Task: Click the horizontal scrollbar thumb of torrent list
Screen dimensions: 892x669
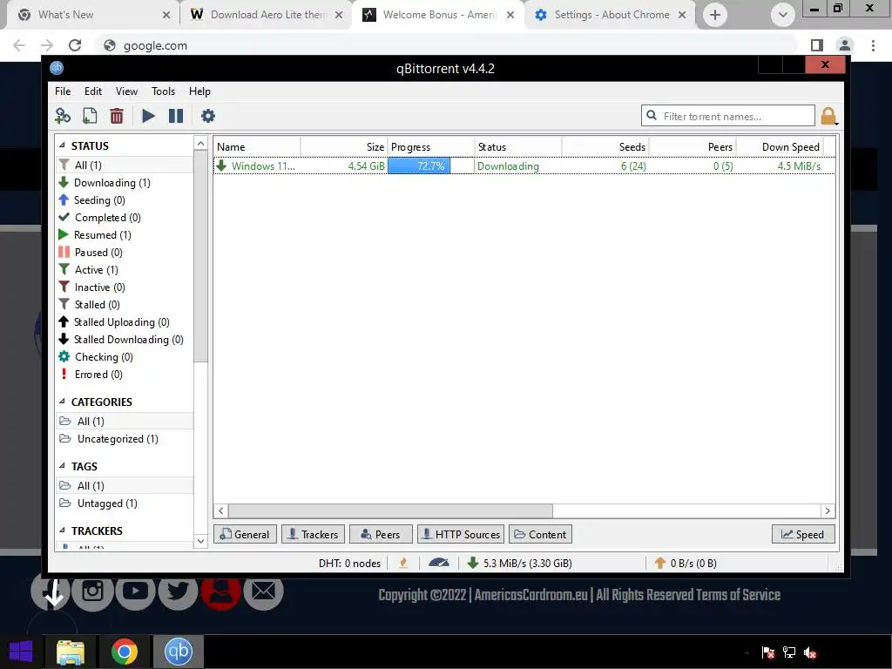Action: (x=390, y=510)
